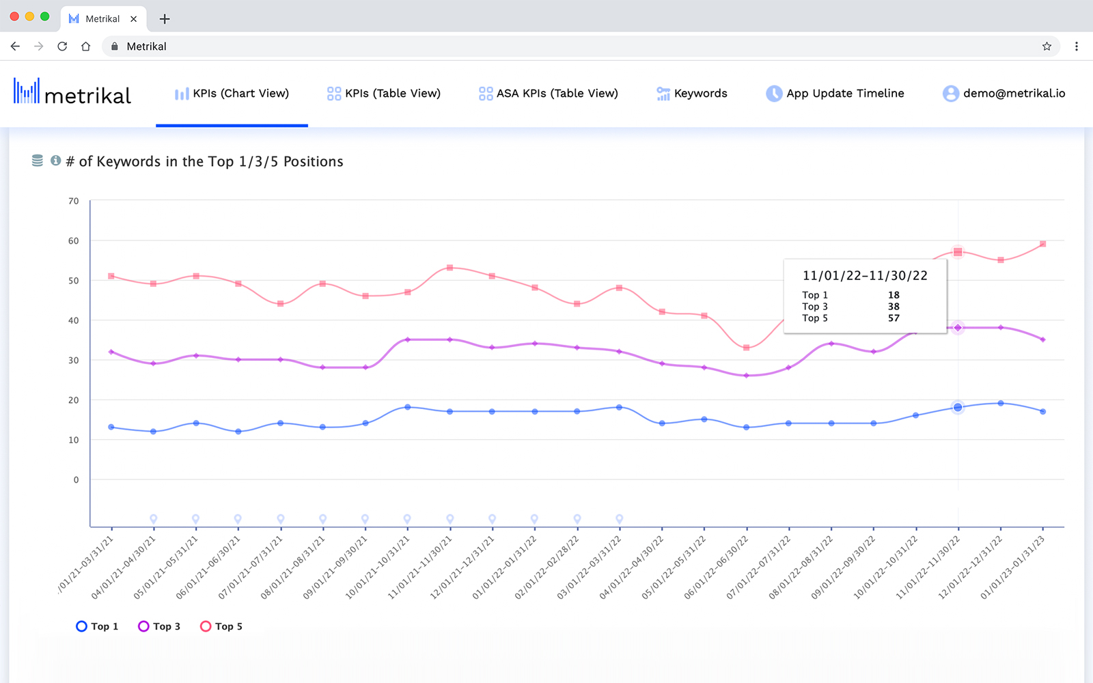Click Top 1 data point for 10/01/21-10/31/21
The image size is (1093, 683).
click(x=408, y=407)
